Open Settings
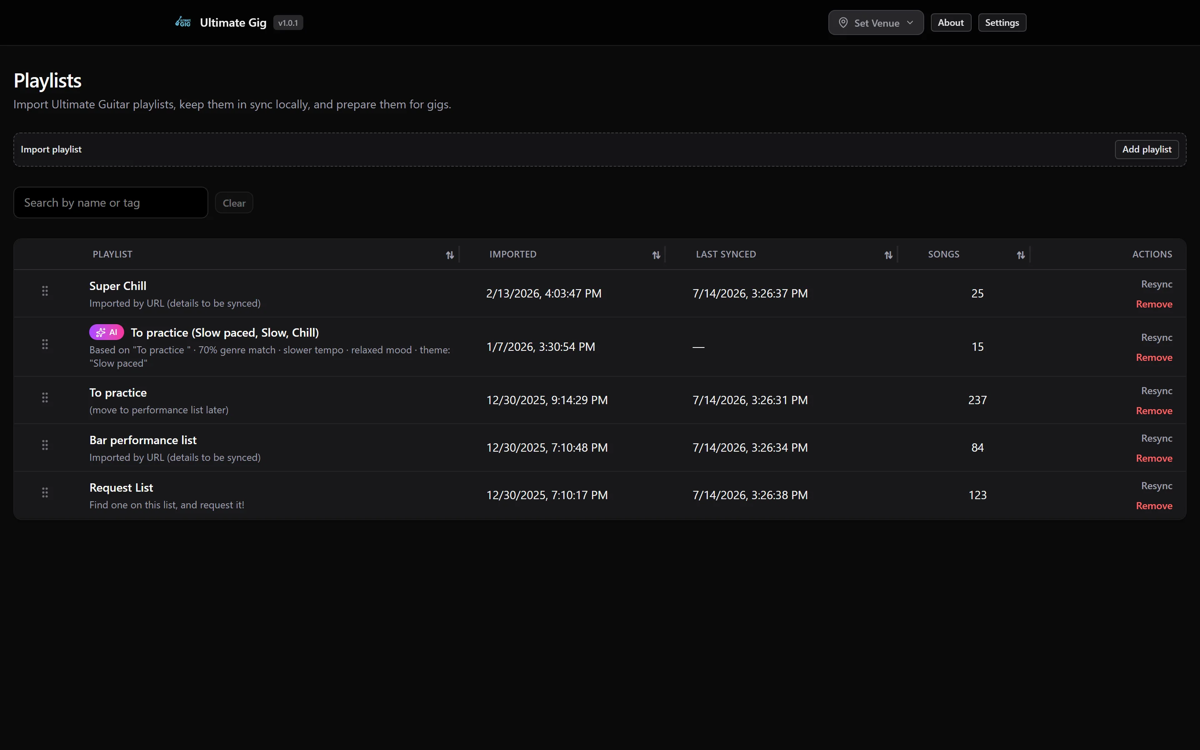The width and height of the screenshot is (1200, 750). [x=1002, y=23]
